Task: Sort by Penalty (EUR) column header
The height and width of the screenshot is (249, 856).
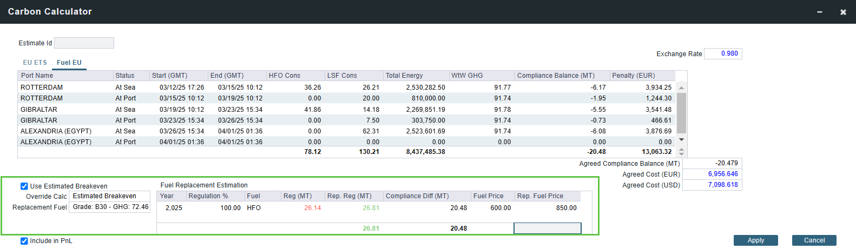Action: (x=641, y=76)
